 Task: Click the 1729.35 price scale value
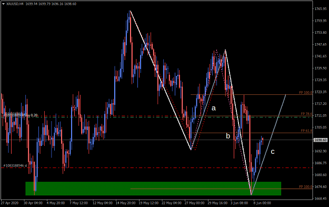[321, 80]
